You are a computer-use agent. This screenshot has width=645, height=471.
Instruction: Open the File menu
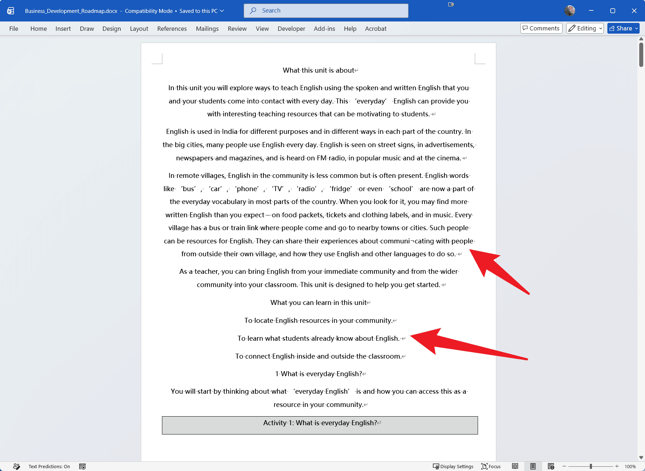click(14, 29)
